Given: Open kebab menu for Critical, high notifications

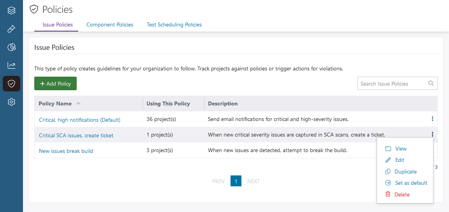Looking at the screenshot, I should click(432, 119).
